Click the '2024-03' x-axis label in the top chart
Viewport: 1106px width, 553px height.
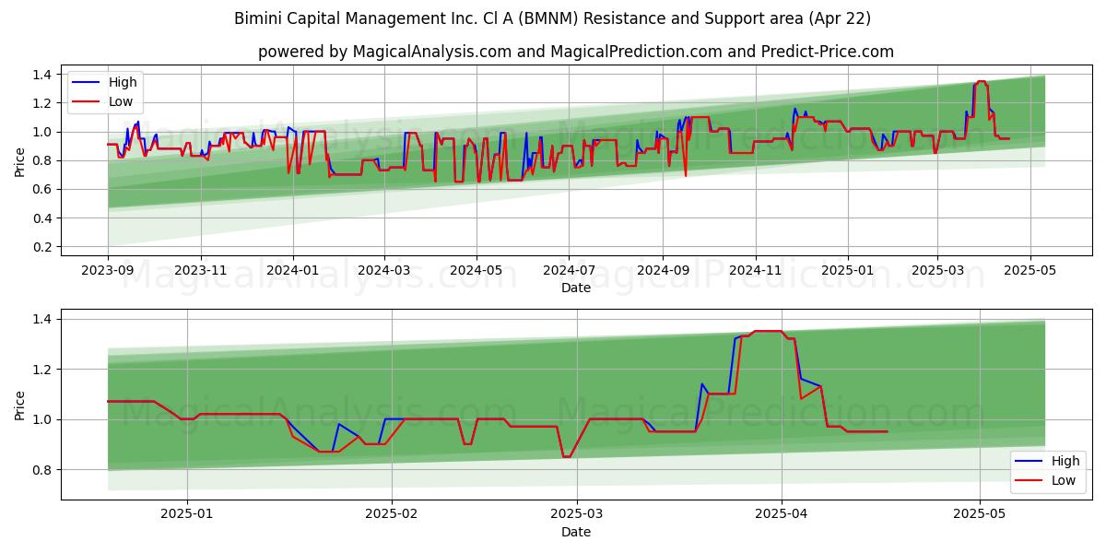(x=384, y=271)
